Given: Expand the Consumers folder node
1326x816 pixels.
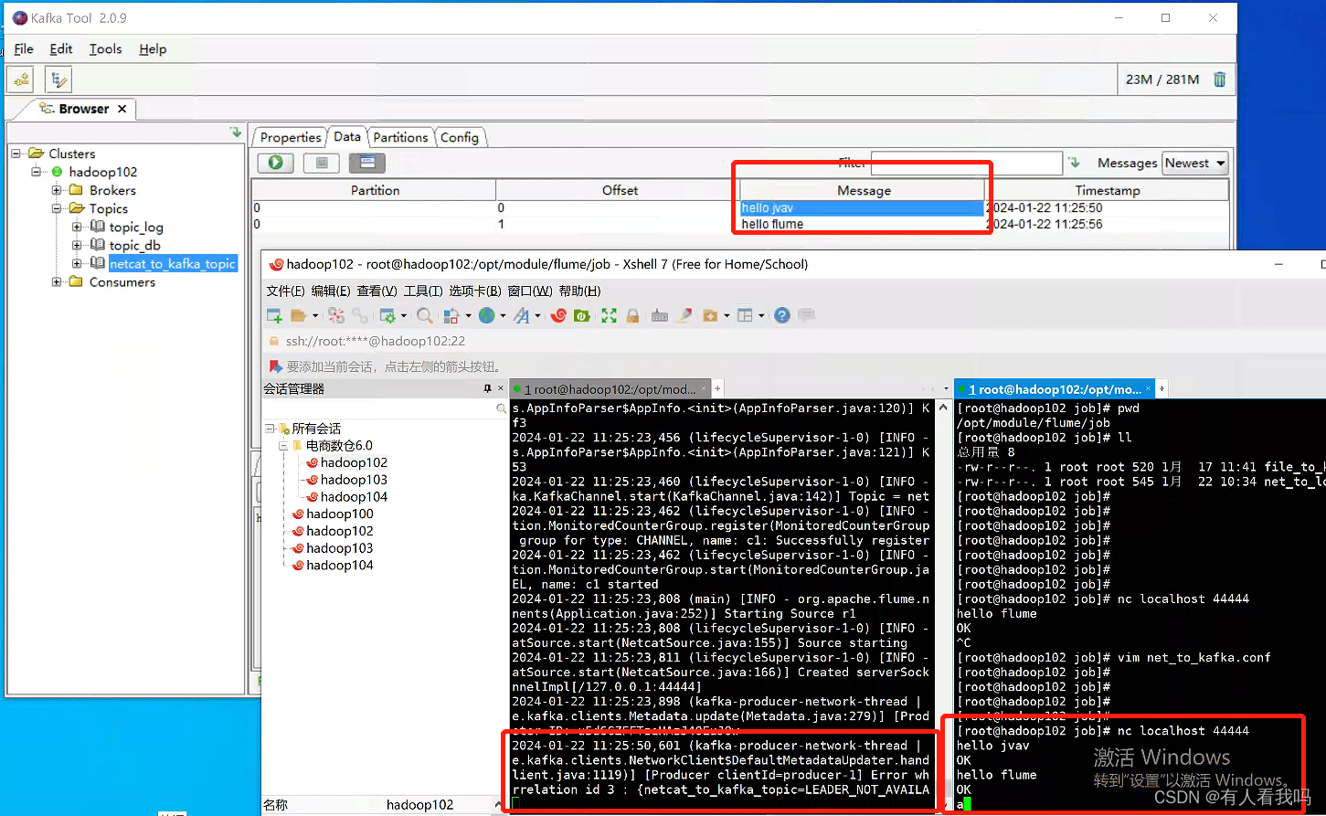Looking at the screenshot, I should pyautogui.click(x=57, y=281).
